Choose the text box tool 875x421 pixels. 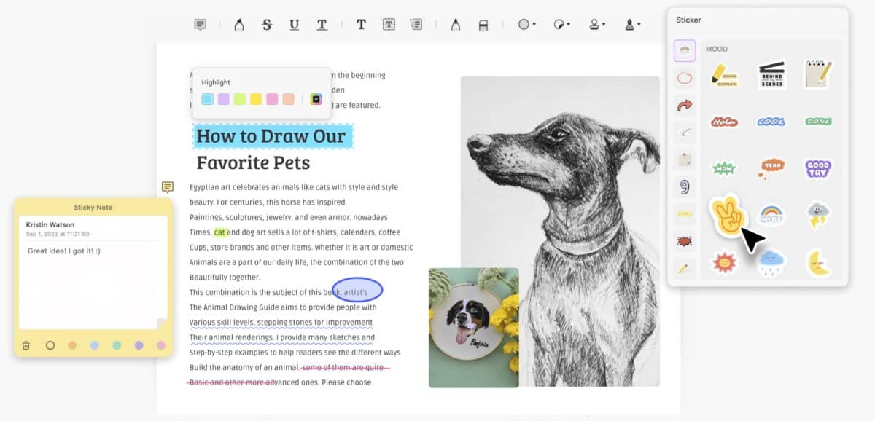click(x=389, y=25)
